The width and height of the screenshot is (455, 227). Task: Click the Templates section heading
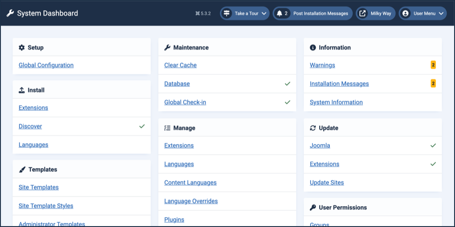[x=42, y=169]
